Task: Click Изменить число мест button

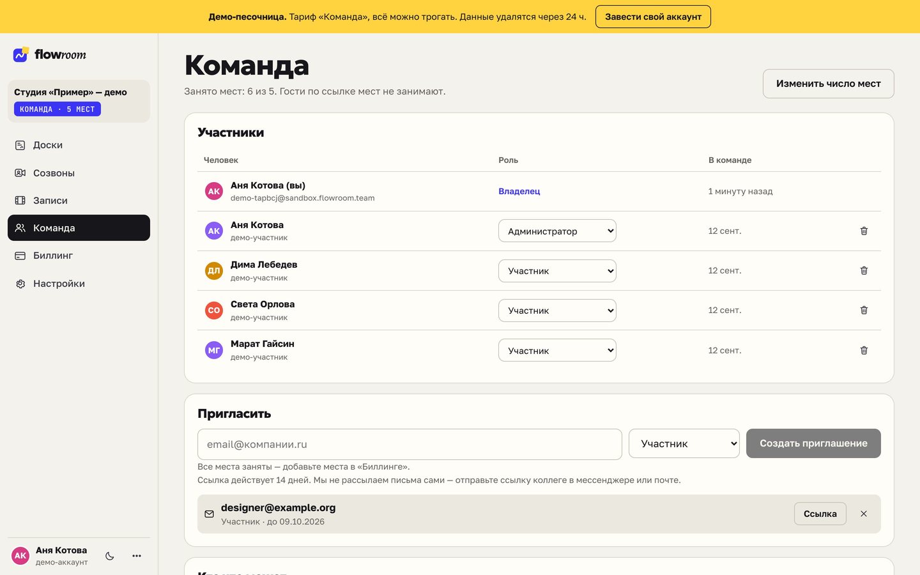Action: (x=828, y=84)
